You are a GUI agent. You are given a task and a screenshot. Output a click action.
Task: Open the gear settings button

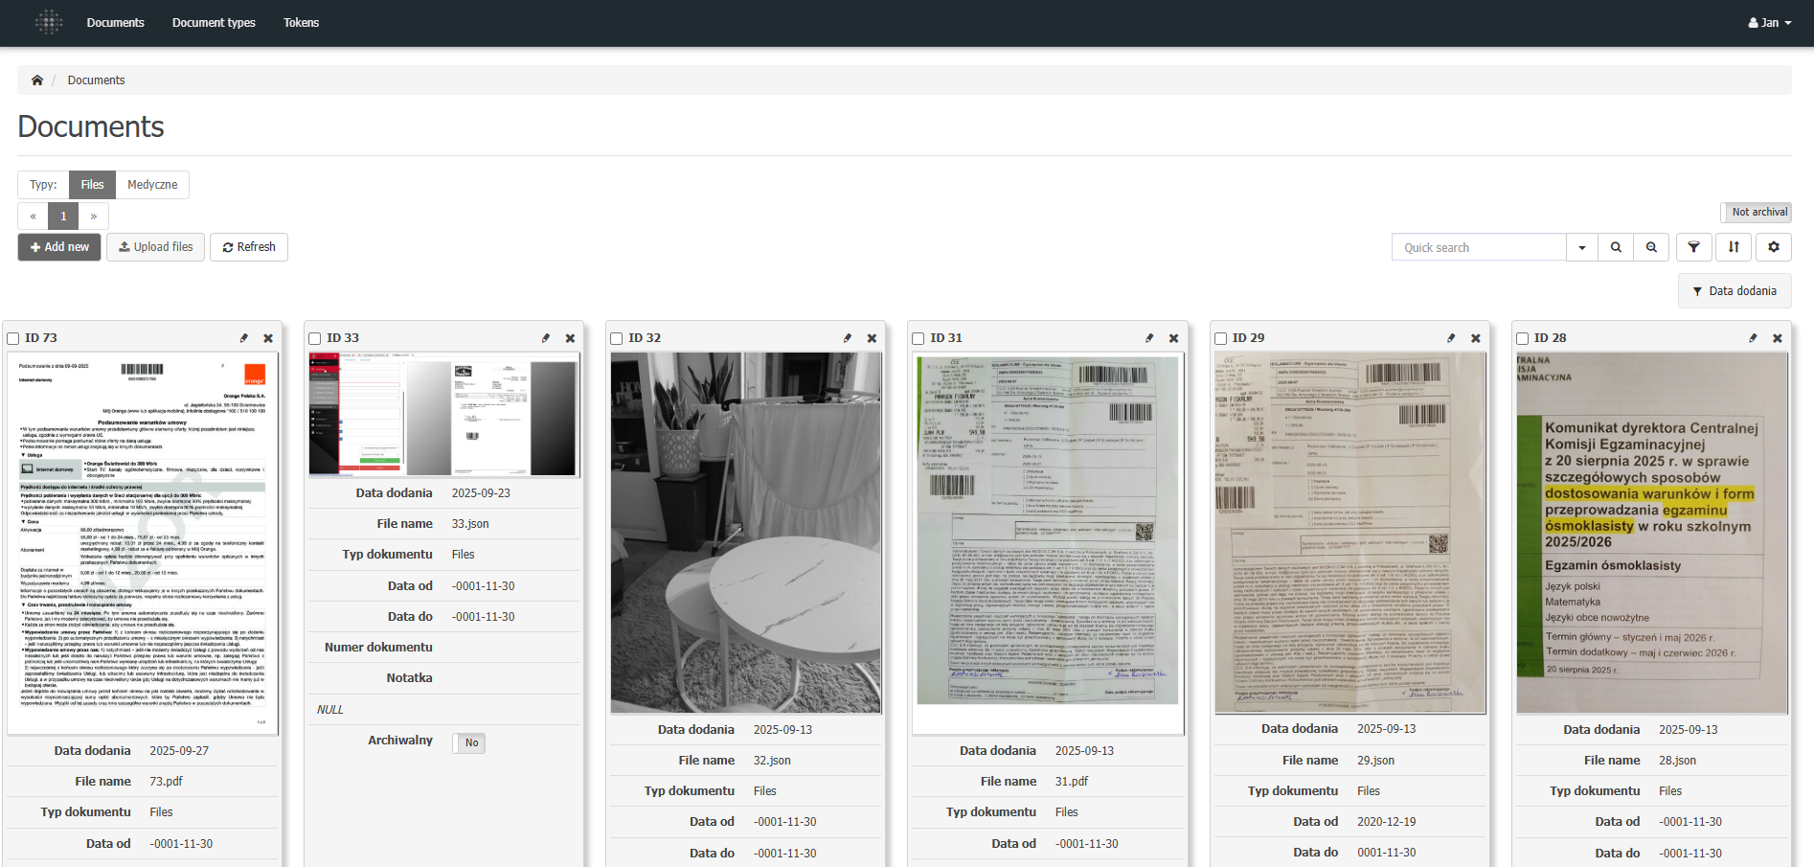click(1773, 247)
